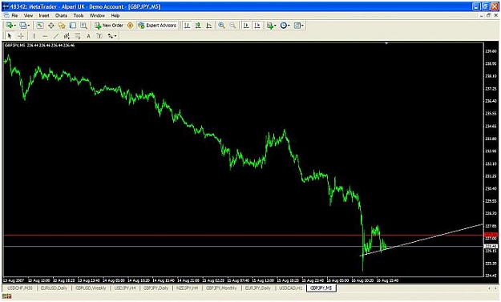Click the chart shift triangle marker
Screen dimensions: 501x302
pyautogui.click(x=386, y=43)
